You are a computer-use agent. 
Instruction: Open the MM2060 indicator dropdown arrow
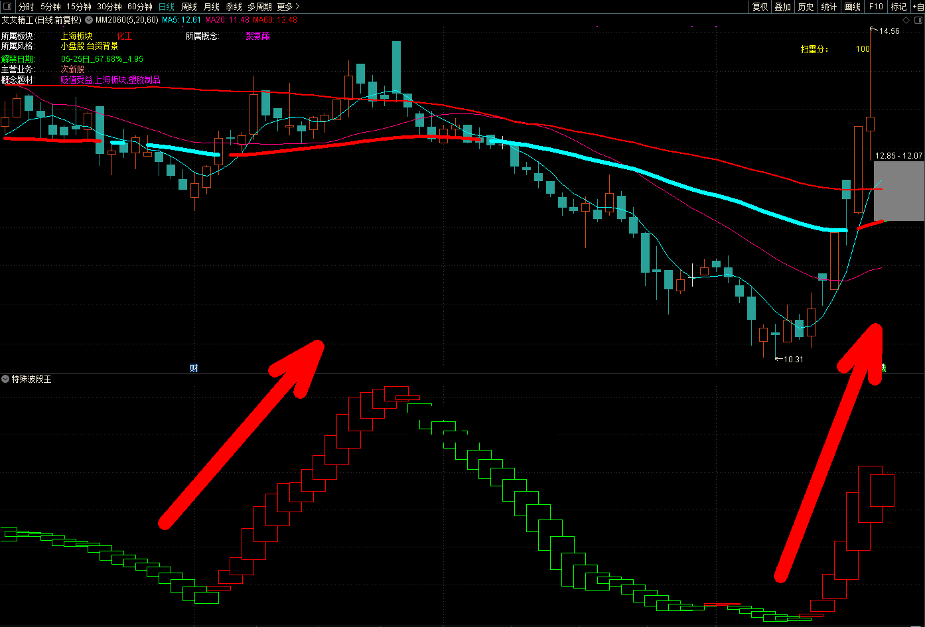[x=89, y=20]
